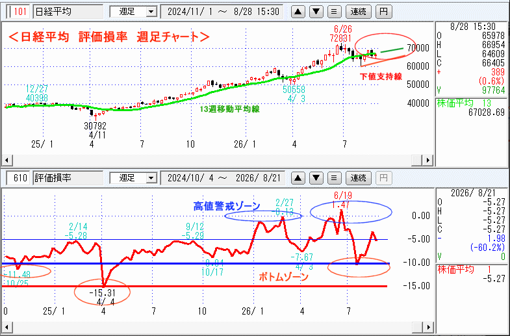Click the 6/19 1.47 peak label
The width and height of the screenshot is (510, 336).
tap(342, 200)
